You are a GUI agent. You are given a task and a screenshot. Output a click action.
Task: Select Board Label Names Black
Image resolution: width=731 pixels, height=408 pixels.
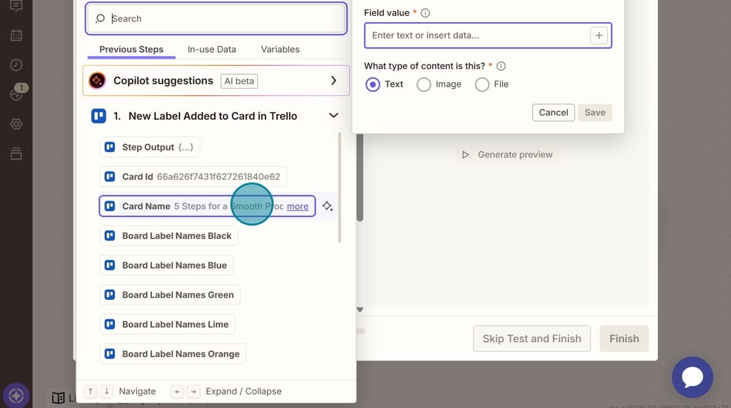169,236
